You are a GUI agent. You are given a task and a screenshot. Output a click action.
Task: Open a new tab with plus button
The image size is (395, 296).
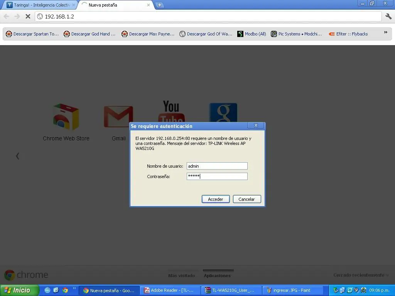point(159,5)
